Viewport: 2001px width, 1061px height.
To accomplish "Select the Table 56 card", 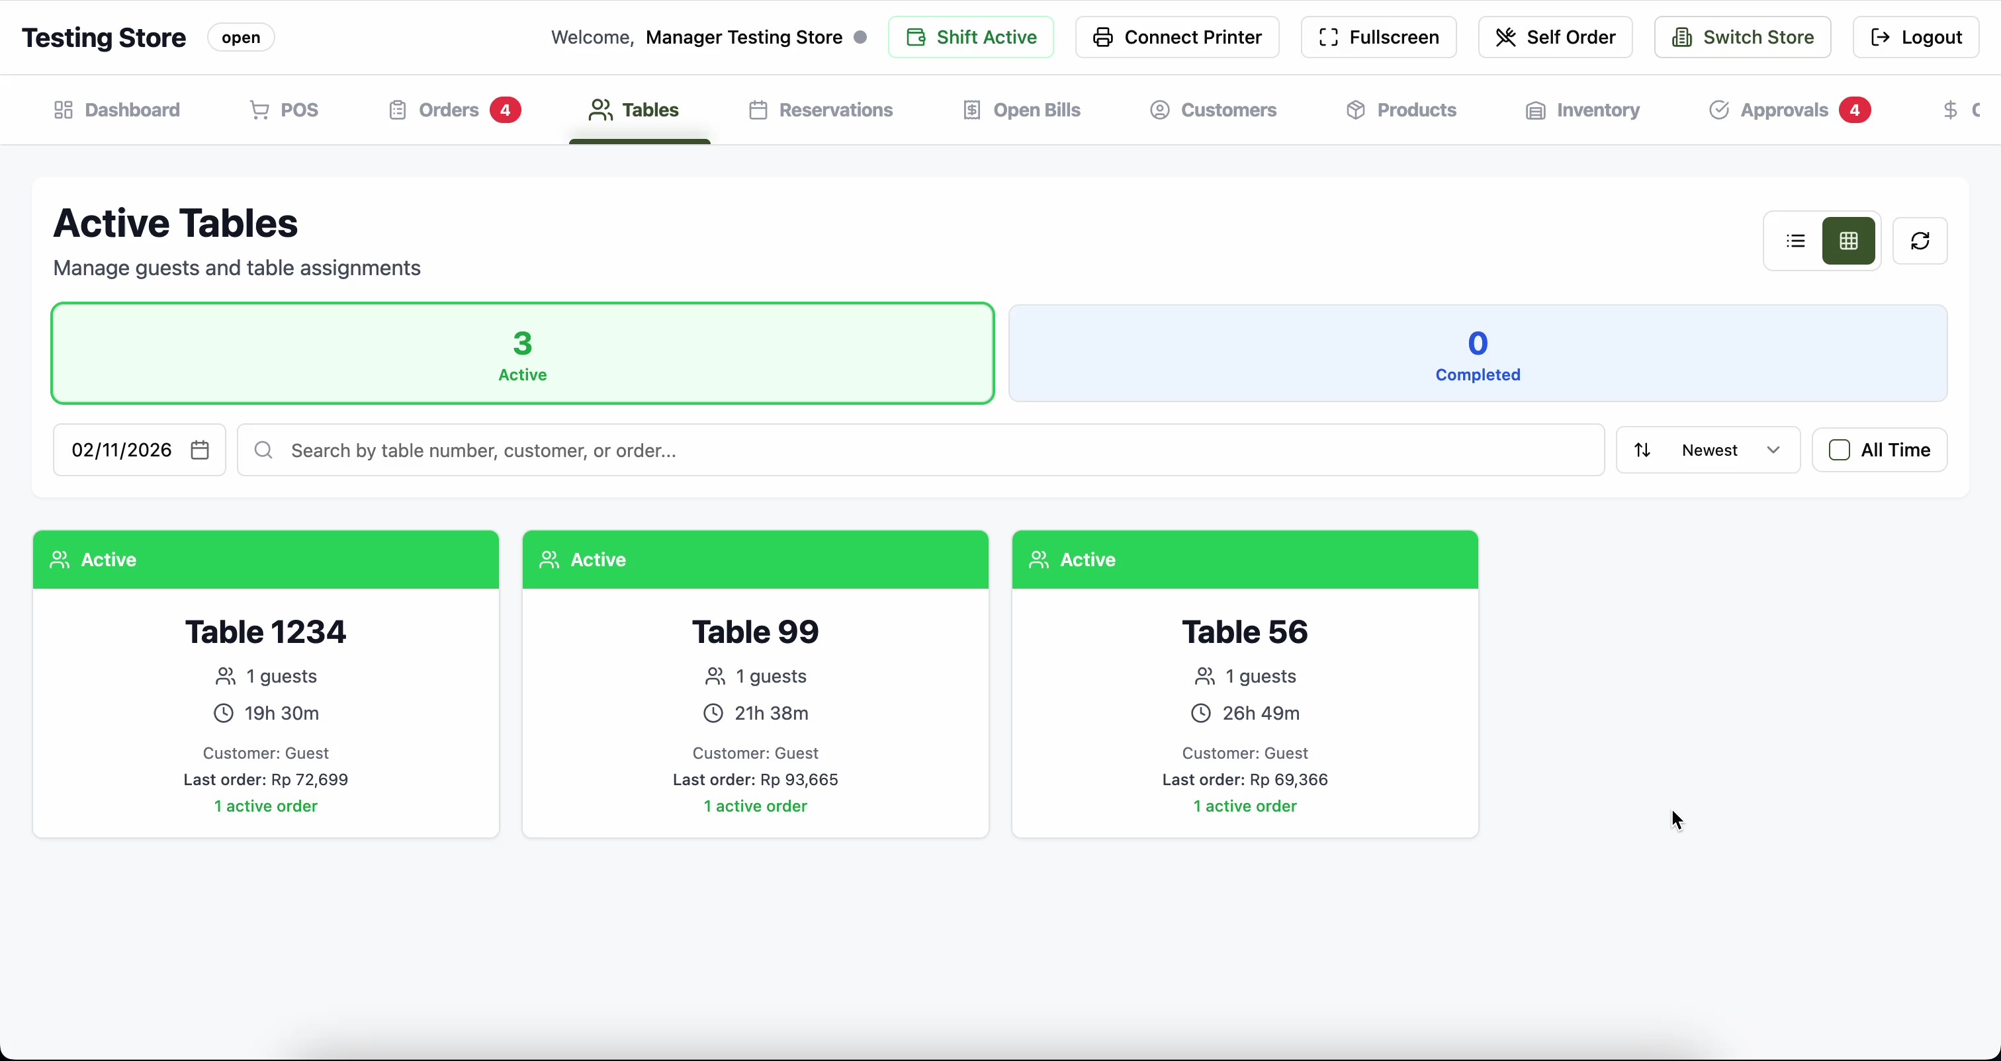I will pyautogui.click(x=1243, y=683).
